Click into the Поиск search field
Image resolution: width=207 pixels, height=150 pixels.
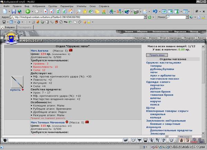[x=176, y=17]
